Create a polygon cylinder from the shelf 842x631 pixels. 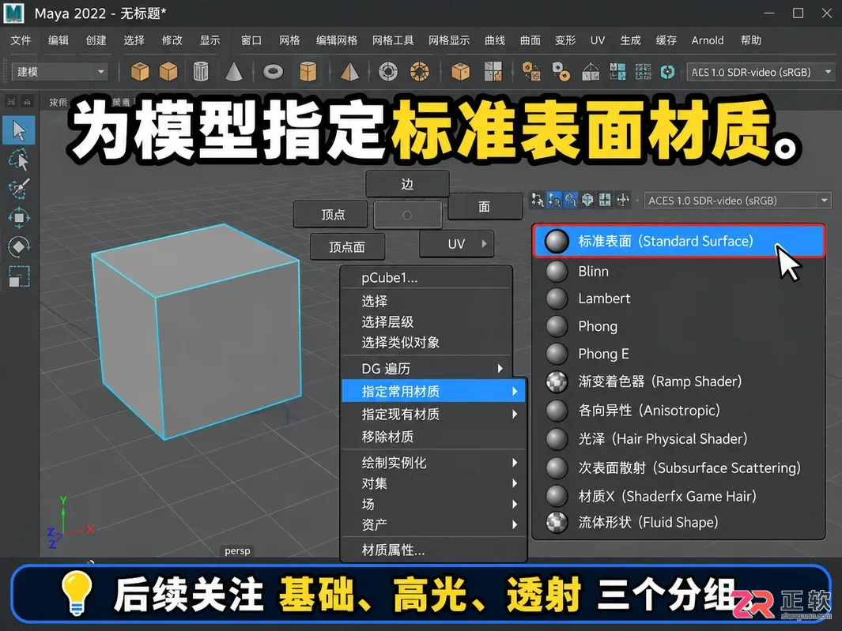[x=200, y=71]
